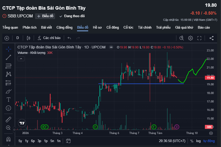Open the Hồ sơ tab
Image resolution: width=221 pixels, height=147 pixels.
click(97, 27)
